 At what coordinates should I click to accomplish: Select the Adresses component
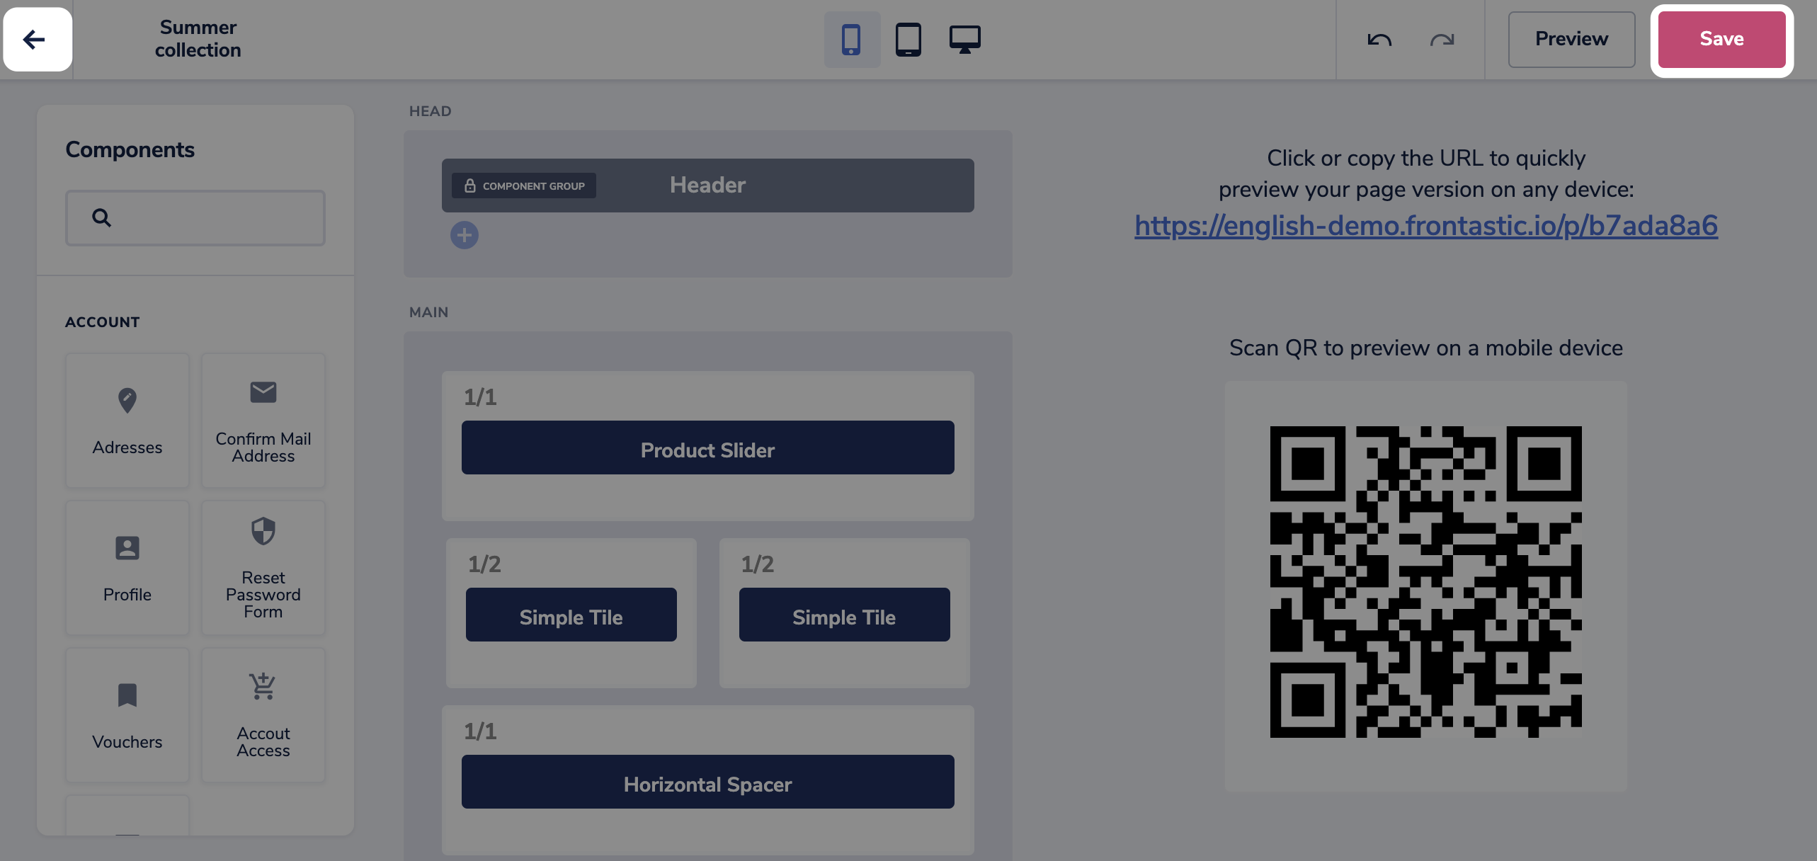(x=127, y=421)
